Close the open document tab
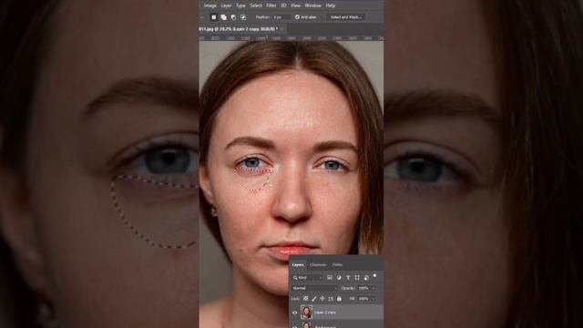The image size is (583, 328). point(282,28)
